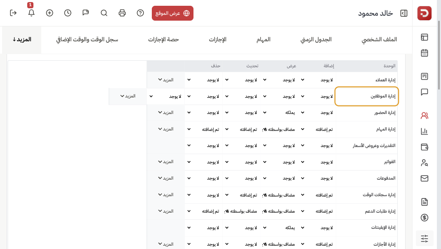Viewport: 441px width, 249px height.
Task: Open إضافة dropdown for إدارة الموظفين
Action: tap(317, 96)
